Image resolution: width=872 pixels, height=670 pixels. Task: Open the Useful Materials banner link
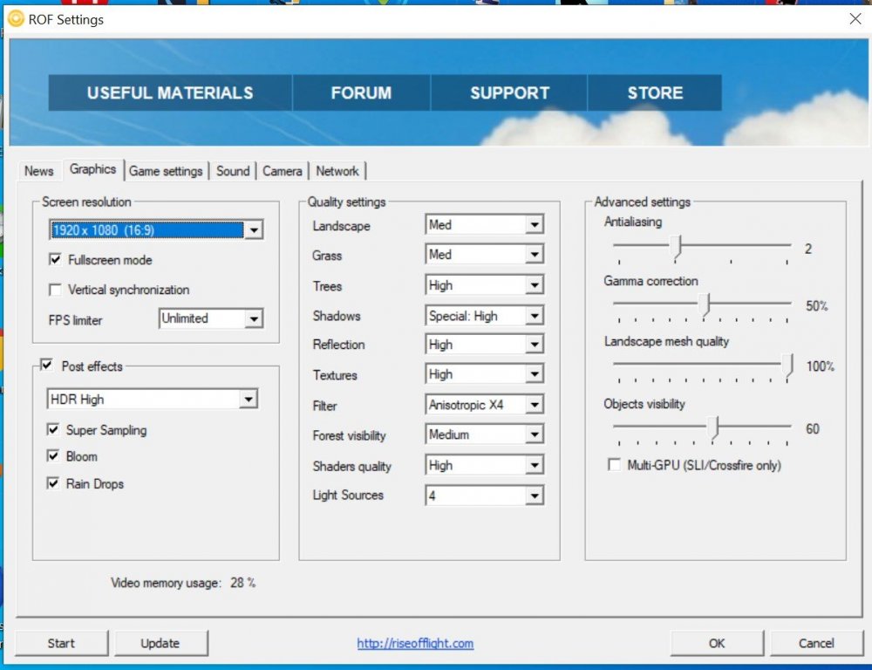(x=170, y=93)
